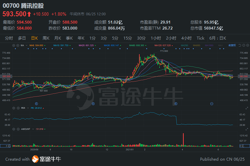This screenshot has height=166, width=250.
Task: Maximize the AMOUNT sub-chart with expand icon
Action: [x=247, y=129]
